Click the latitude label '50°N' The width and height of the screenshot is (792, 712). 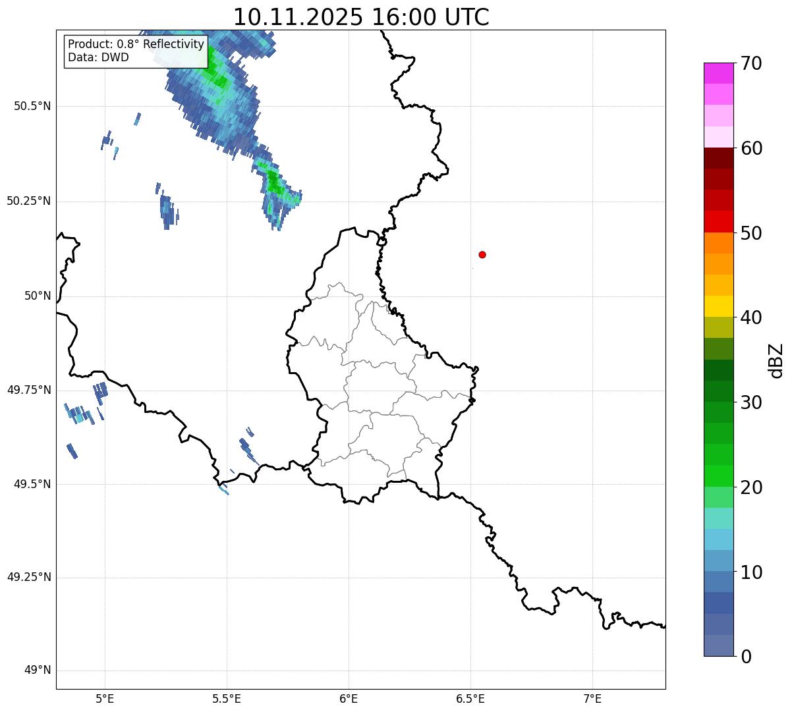tap(38, 296)
